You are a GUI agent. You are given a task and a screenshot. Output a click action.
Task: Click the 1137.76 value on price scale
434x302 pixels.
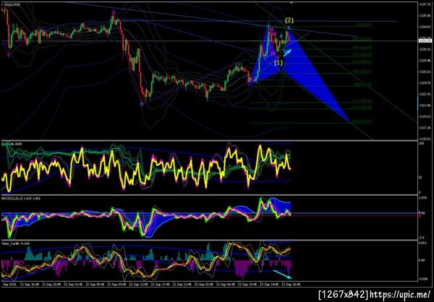point(424,5)
